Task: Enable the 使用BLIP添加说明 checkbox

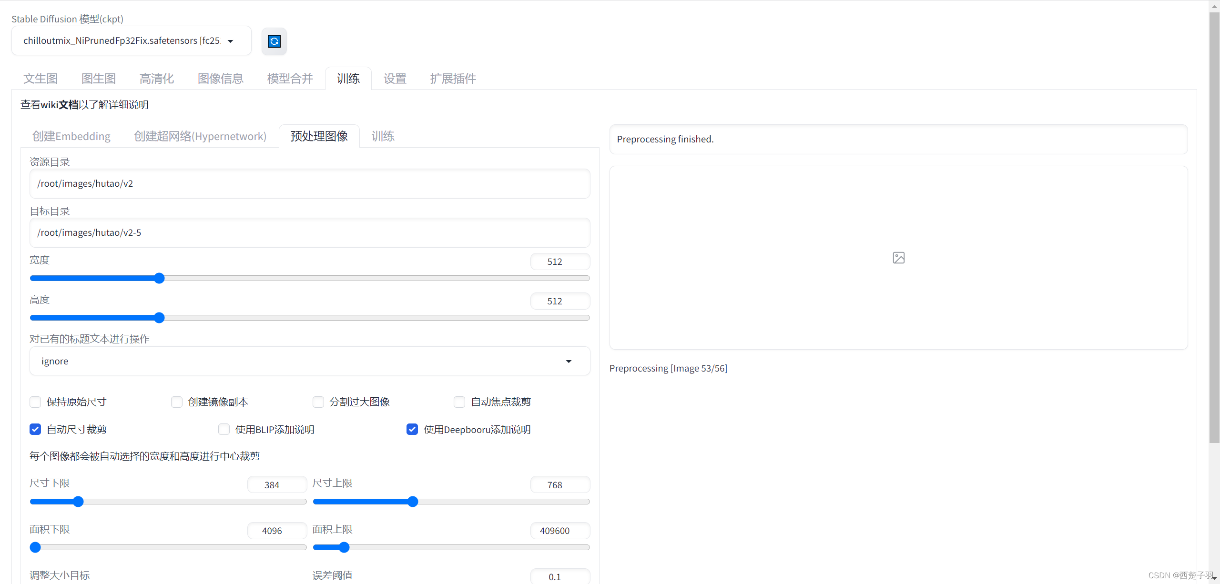Action: (x=224, y=430)
